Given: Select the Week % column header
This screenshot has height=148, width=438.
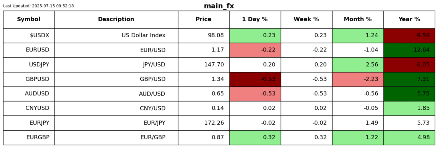Looking at the screenshot, I should pos(306,19).
